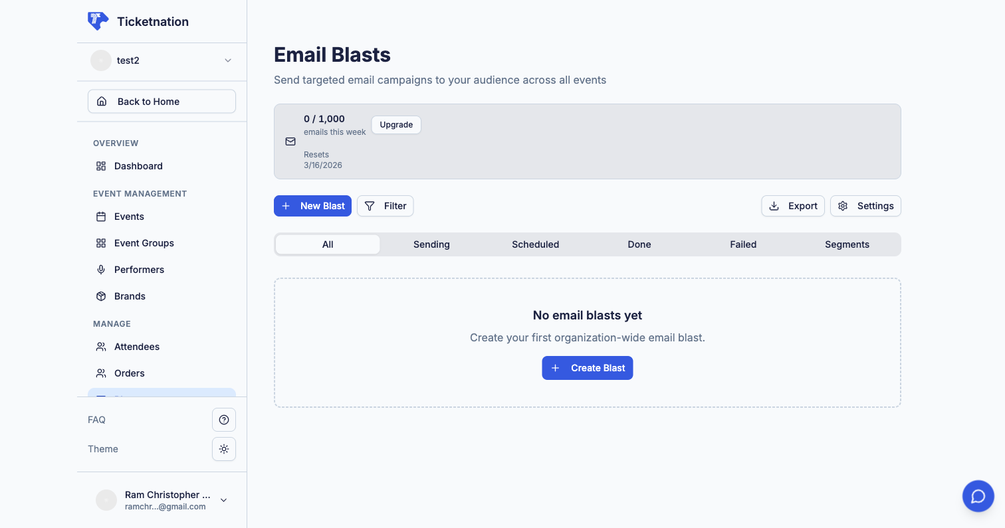The height and width of the screenshot is (528, 1005).
Task: Click the Attendees people icon
Action: click(101, 347)
